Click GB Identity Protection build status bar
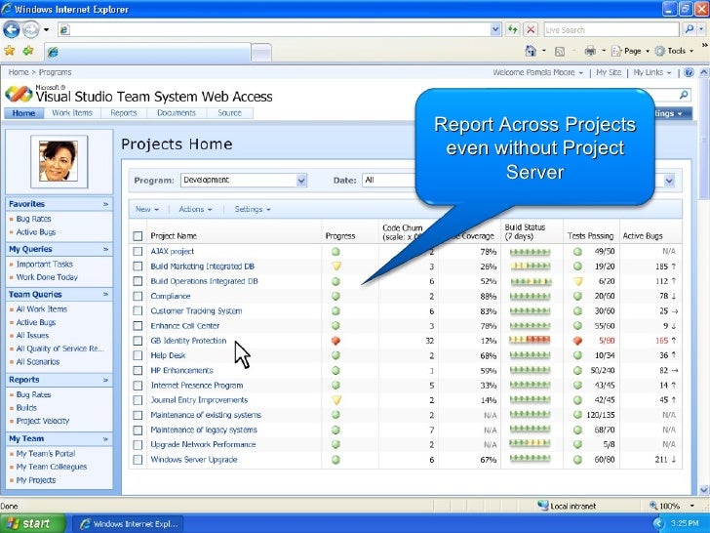Screen dimensions: 710x533 tap(530, 340)
